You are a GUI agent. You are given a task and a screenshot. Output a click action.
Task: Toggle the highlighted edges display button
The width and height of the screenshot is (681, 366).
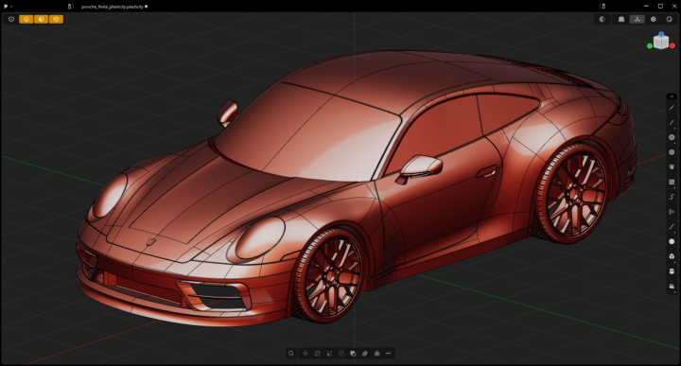[x=637, y=19]
